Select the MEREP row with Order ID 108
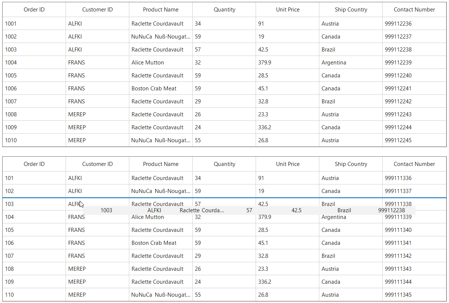Image resolution: width=449 pixels, height=303 pixels. [34, 269]
